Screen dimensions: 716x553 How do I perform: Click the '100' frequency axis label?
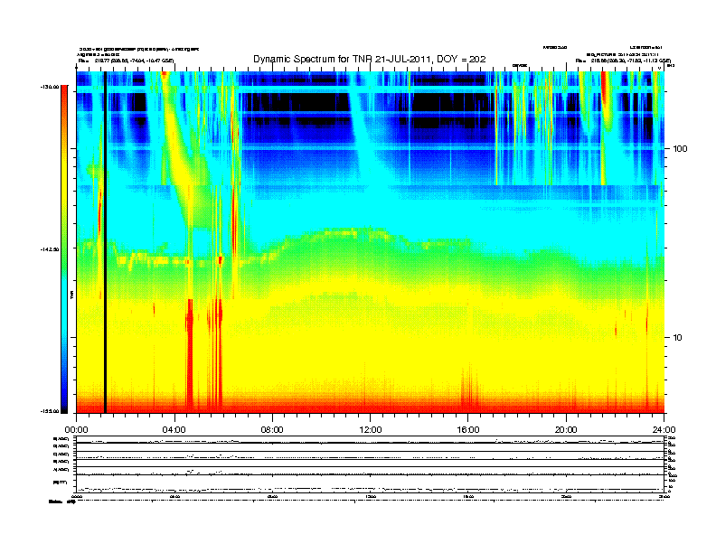pyautogui.click(x=681, y=149)
